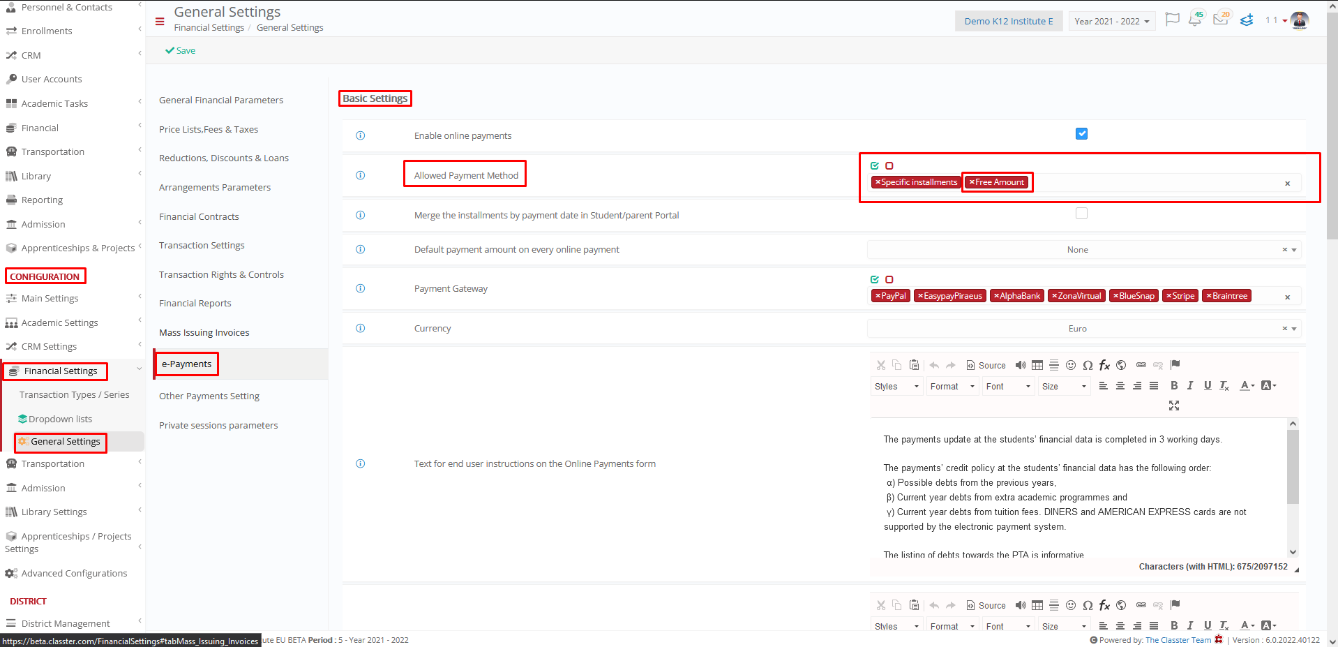Insert smiley in first editor toolbar
Image resolution: width=1338 pixels, height=647 pixels.
[x=1071, y=365]
